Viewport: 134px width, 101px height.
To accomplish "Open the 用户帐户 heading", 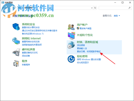I will pos(82,25).
